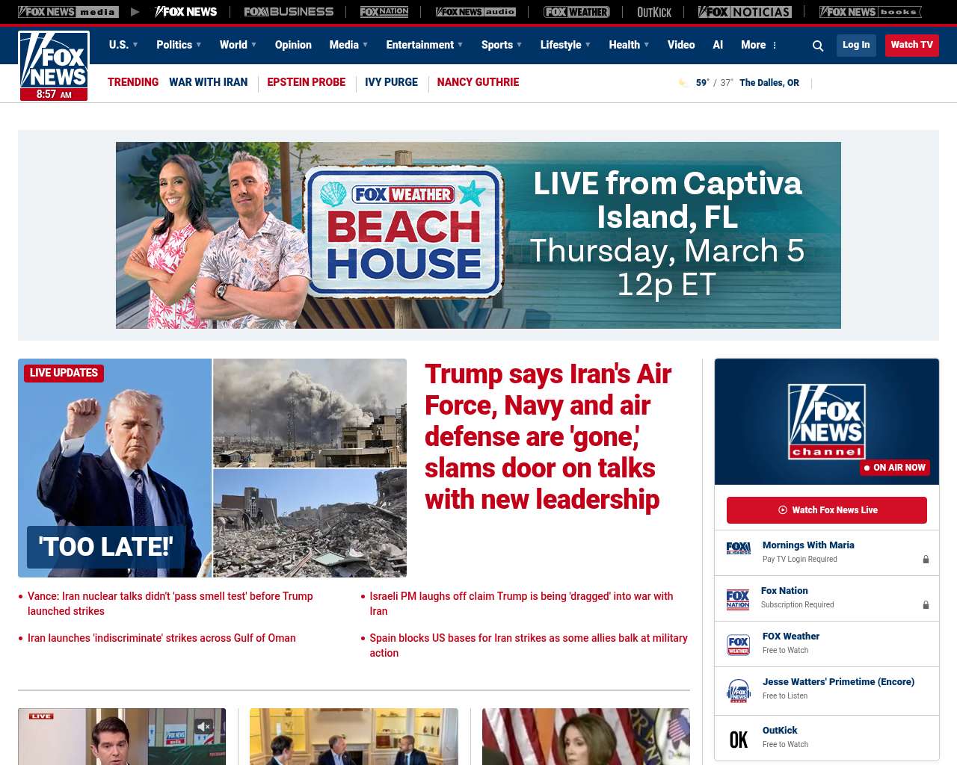The height and width of the screenshot is (765, 957).
Task: Select trending topic Ivy Purge
Action: click(x=391, y=82)
